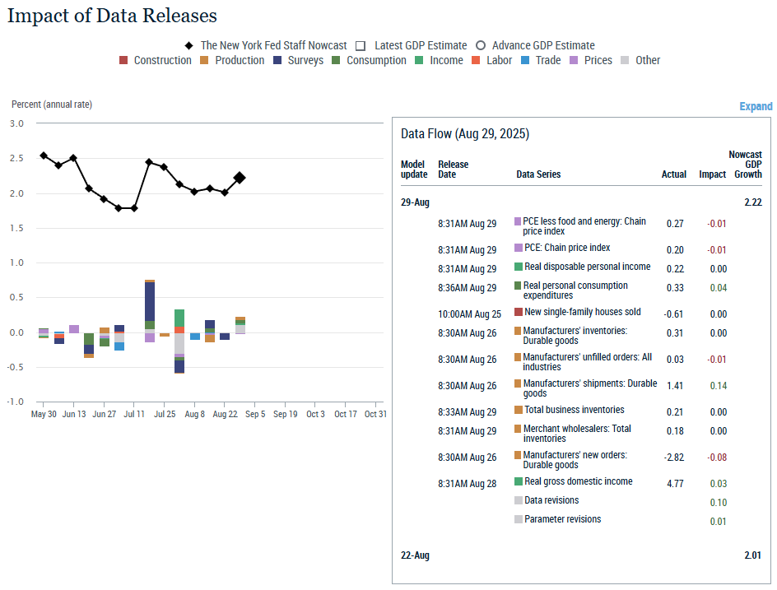Click the Production legend color square
Viewport: 777px width, 590px height.
(205, 60)
